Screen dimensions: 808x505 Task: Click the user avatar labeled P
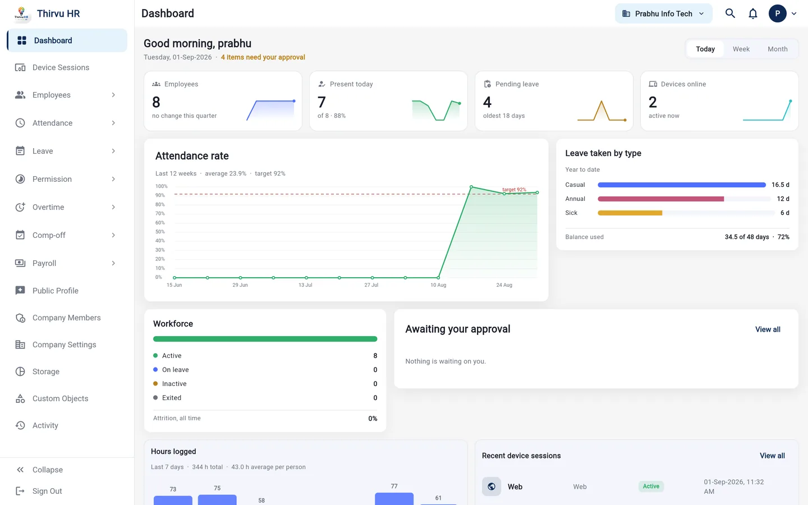pyautogui.click(x=777, y=13)
